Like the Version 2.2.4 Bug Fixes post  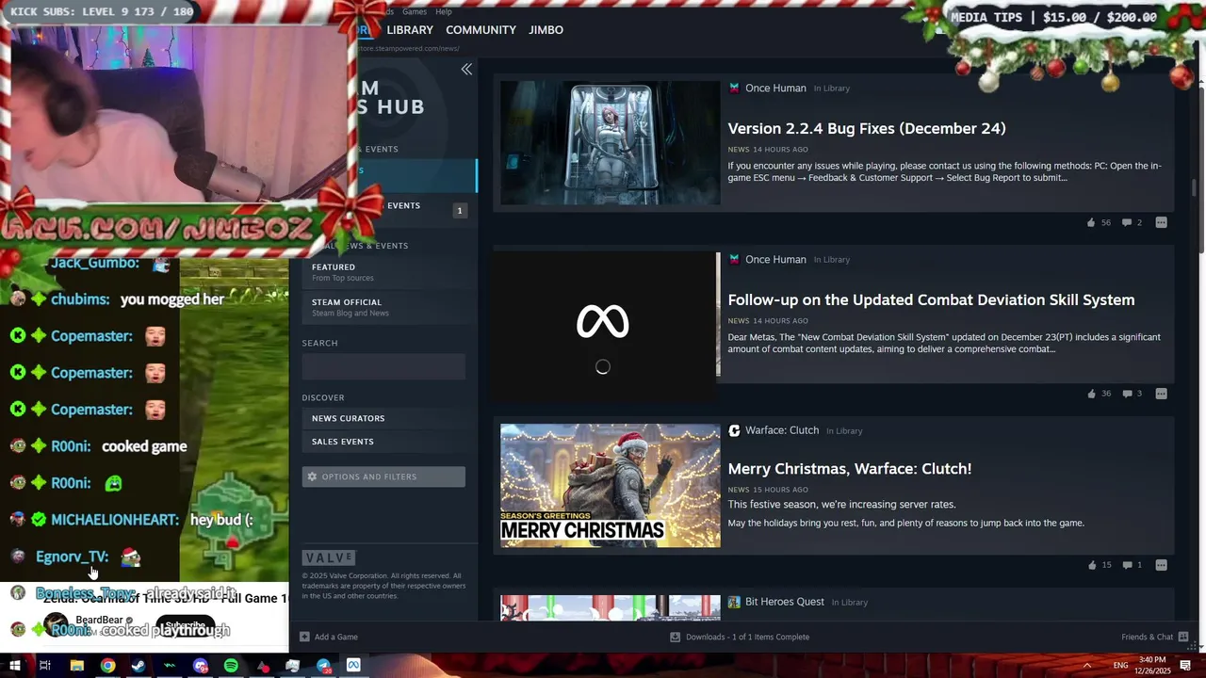point(1091,223)
